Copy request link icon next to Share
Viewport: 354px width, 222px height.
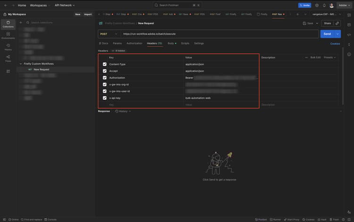pos(337,23)
